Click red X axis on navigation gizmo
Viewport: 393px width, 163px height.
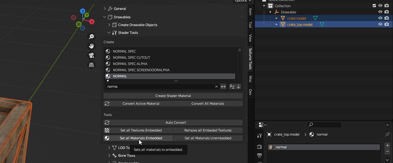click(x=92, y=22)
